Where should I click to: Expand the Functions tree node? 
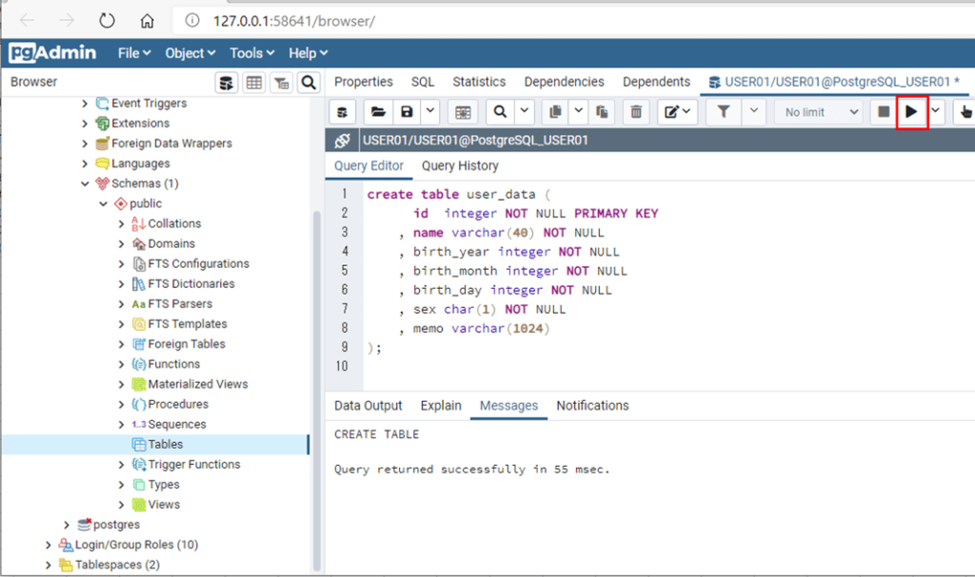point(121,364)
